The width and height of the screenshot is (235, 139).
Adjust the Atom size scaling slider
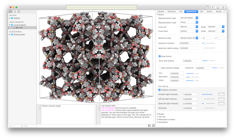point(208,61)
